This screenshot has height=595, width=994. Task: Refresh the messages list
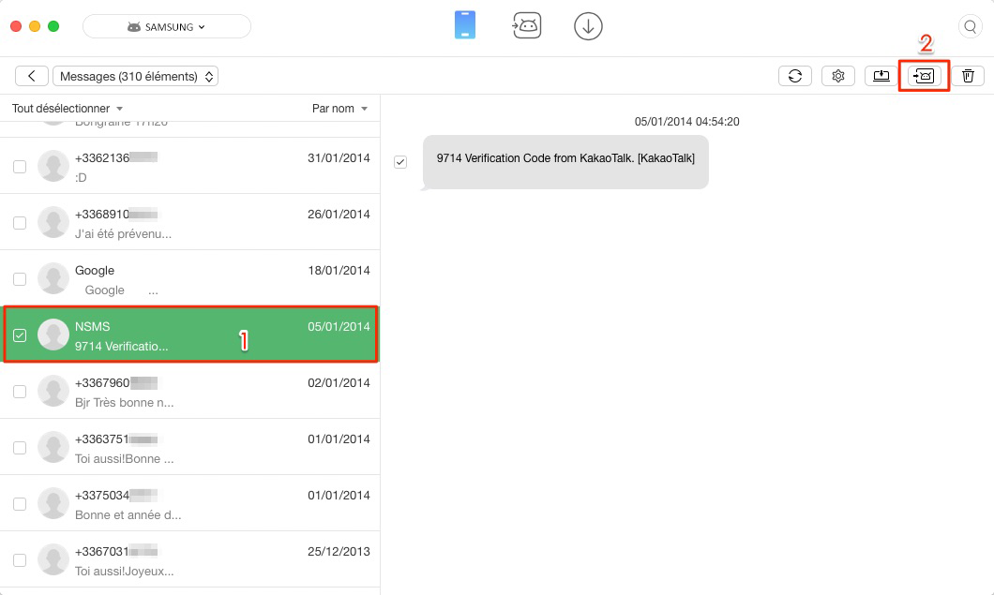pos(795,76)
